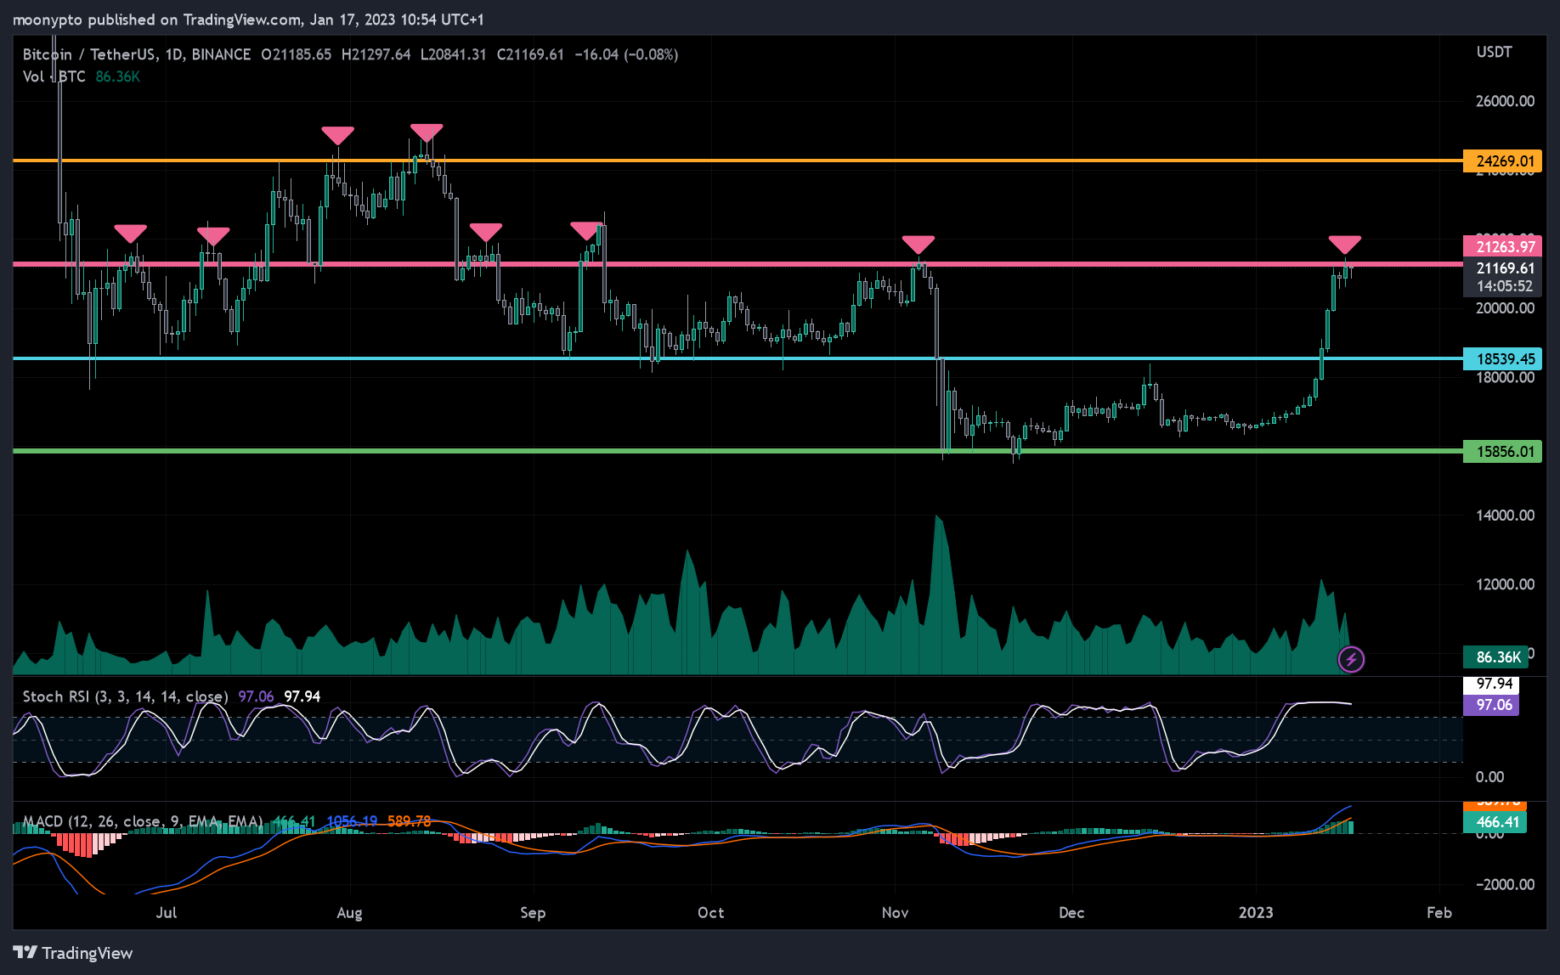Viewport: 1560px width, 975px height.
Task: Click the pink triangle marker near mid-September
Action: [x=586, y=230]
